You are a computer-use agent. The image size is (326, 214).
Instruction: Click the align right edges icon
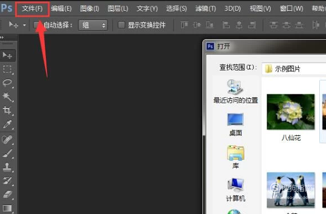point(252,25)
